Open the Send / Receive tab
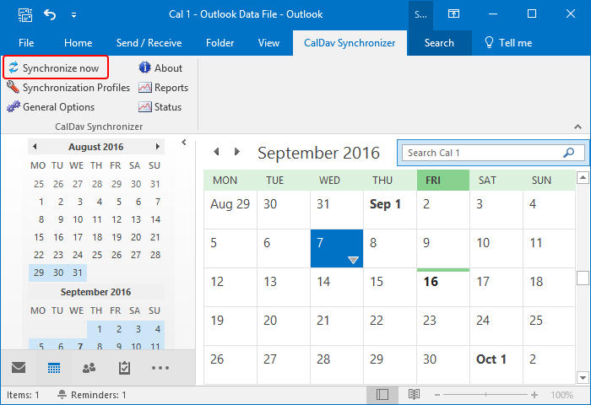 (149, 43)
